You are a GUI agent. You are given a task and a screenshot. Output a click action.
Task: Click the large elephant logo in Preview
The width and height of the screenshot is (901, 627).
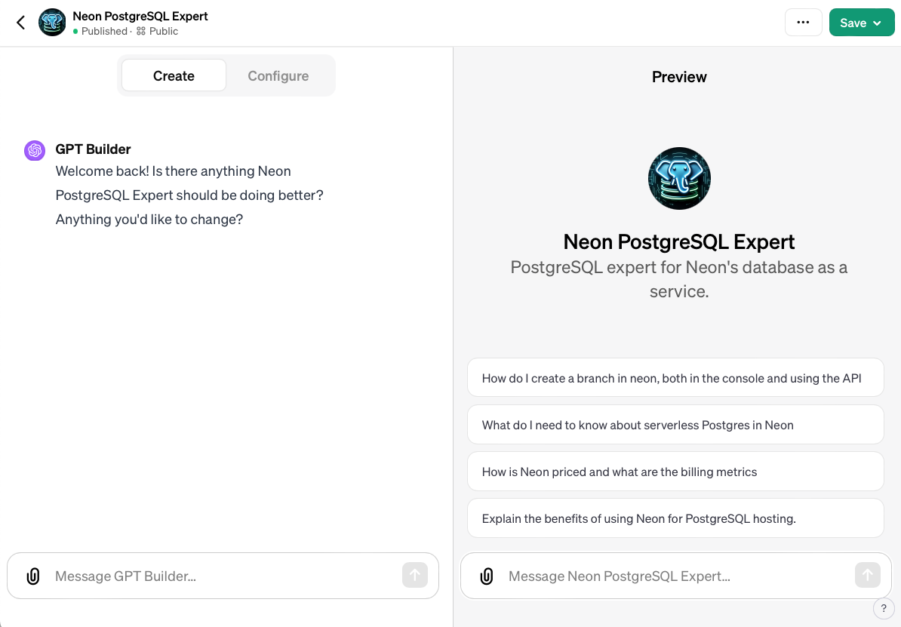(x=678, y=178)
